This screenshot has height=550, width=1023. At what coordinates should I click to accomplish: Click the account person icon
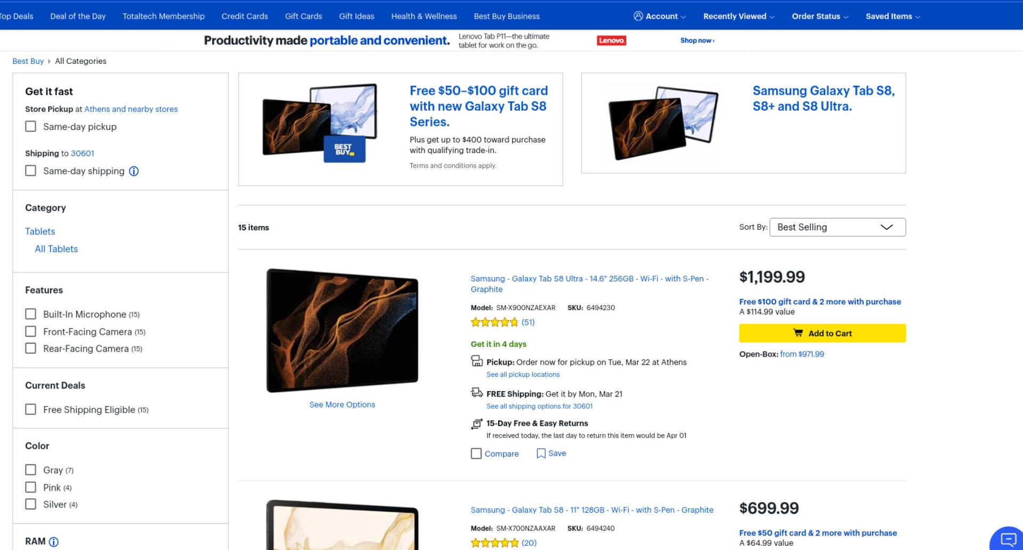tap(638, 16)
